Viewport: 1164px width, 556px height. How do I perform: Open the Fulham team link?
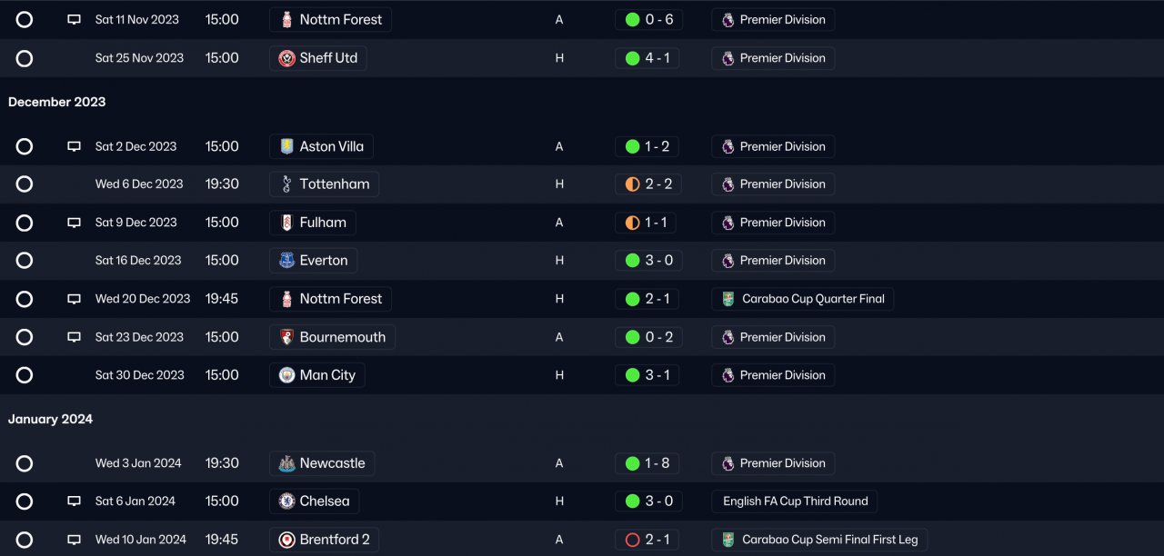322,223
